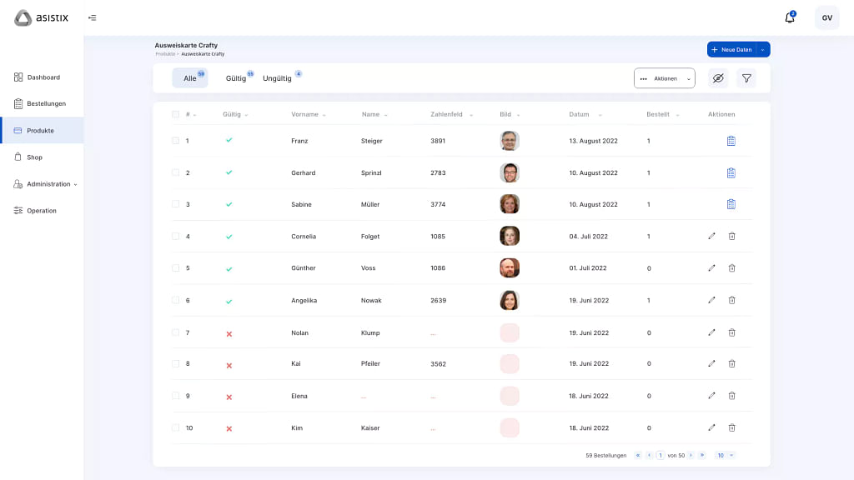The height and width of the screenshot is (480, 854).
Task: Click the Neue Daten button
Action: click(731, 50)
